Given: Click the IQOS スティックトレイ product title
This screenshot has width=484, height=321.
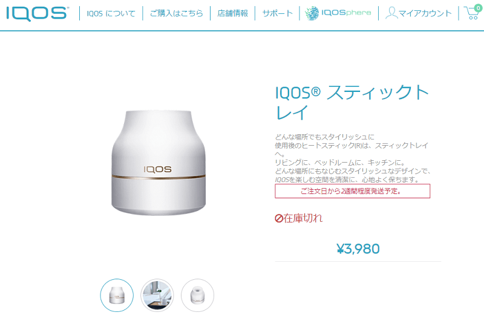Looking at the screenshot, I should click(x=352, y=102).
